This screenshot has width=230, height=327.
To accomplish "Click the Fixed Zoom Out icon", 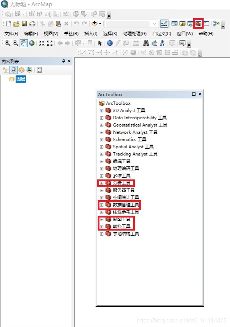I will coord(50,43).
